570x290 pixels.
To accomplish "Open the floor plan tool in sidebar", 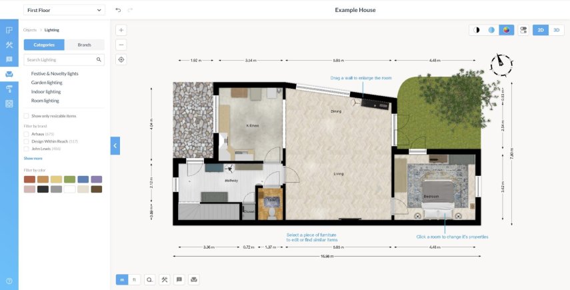I will coord(9,30).
